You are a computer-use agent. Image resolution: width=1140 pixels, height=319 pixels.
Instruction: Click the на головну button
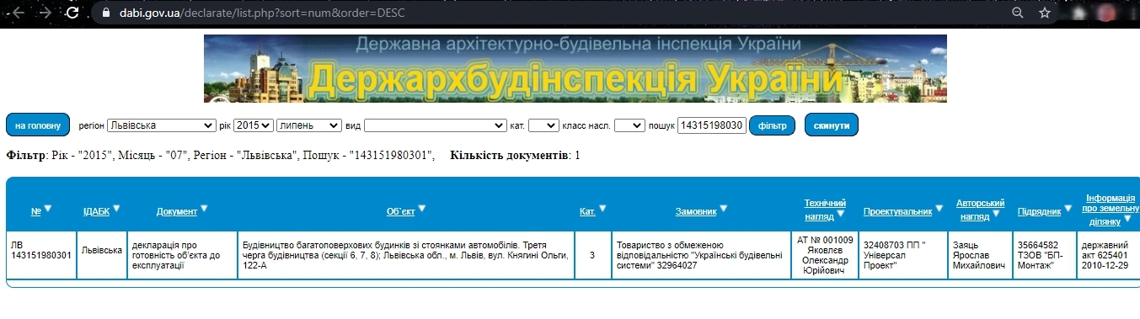pyautogui.click(x=38, y=125)
